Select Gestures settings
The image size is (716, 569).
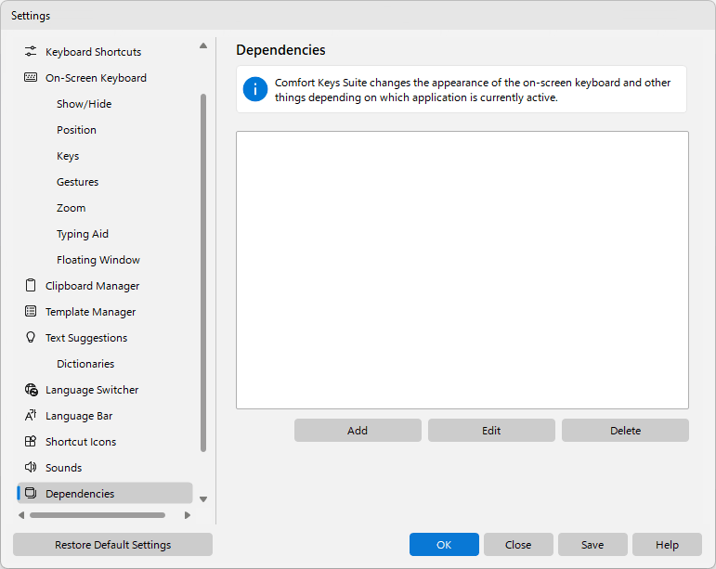[x=77, y=182]
